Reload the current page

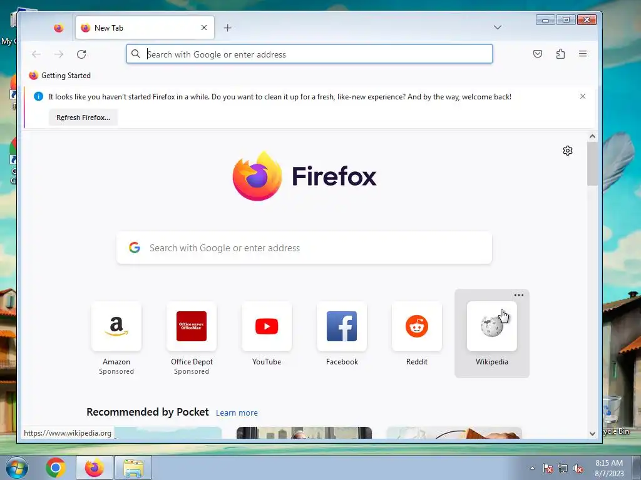pos(81,54)
